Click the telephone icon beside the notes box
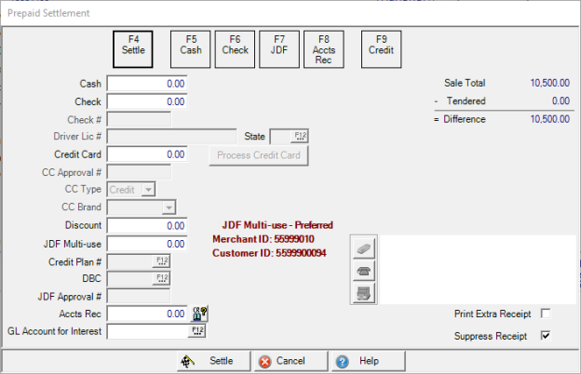Viewport: 581px width, 374px height. coord(364,272)
